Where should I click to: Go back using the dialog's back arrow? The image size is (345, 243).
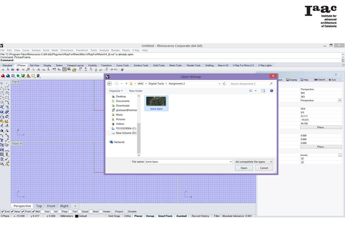109,84
